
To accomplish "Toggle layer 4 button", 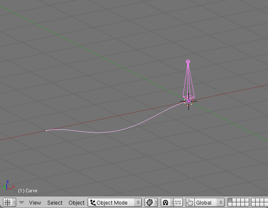I will click(243, 200).
